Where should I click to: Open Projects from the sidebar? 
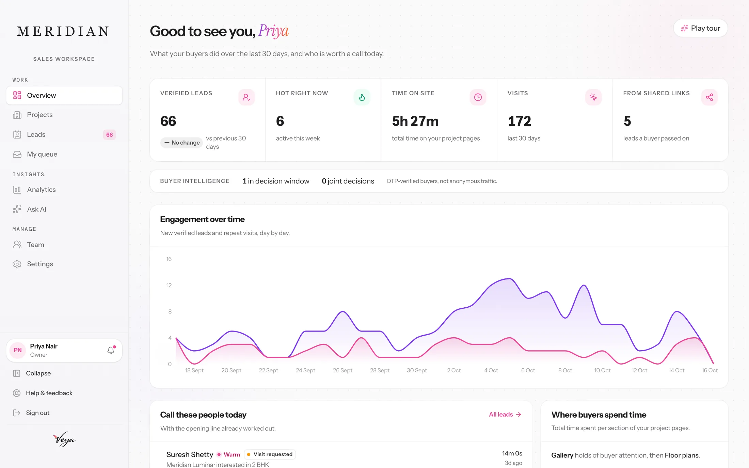(x=64, y=115)
